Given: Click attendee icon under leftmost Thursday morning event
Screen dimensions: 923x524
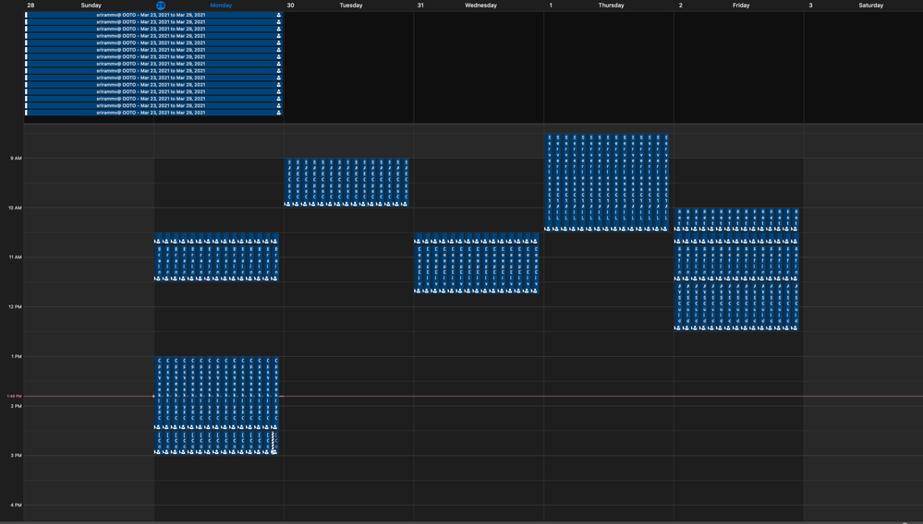Looking at the screenshot, I should tap(548, 229).
